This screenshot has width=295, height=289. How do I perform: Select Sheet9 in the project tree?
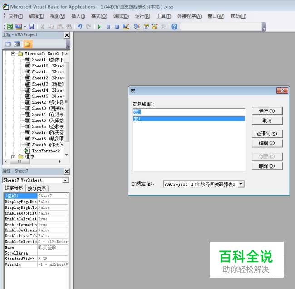(x=44, y=145)
